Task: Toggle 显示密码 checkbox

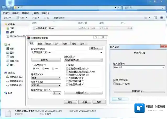Action: (x=114, y=80)
